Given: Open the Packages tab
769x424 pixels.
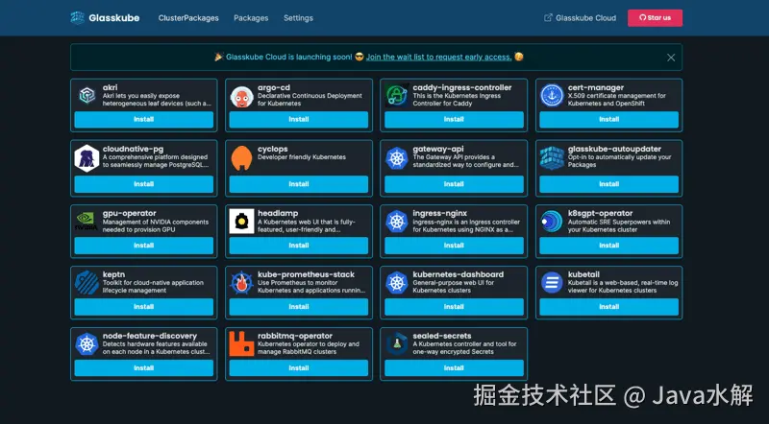Looking at the screenshot, I should coord(251,18).
